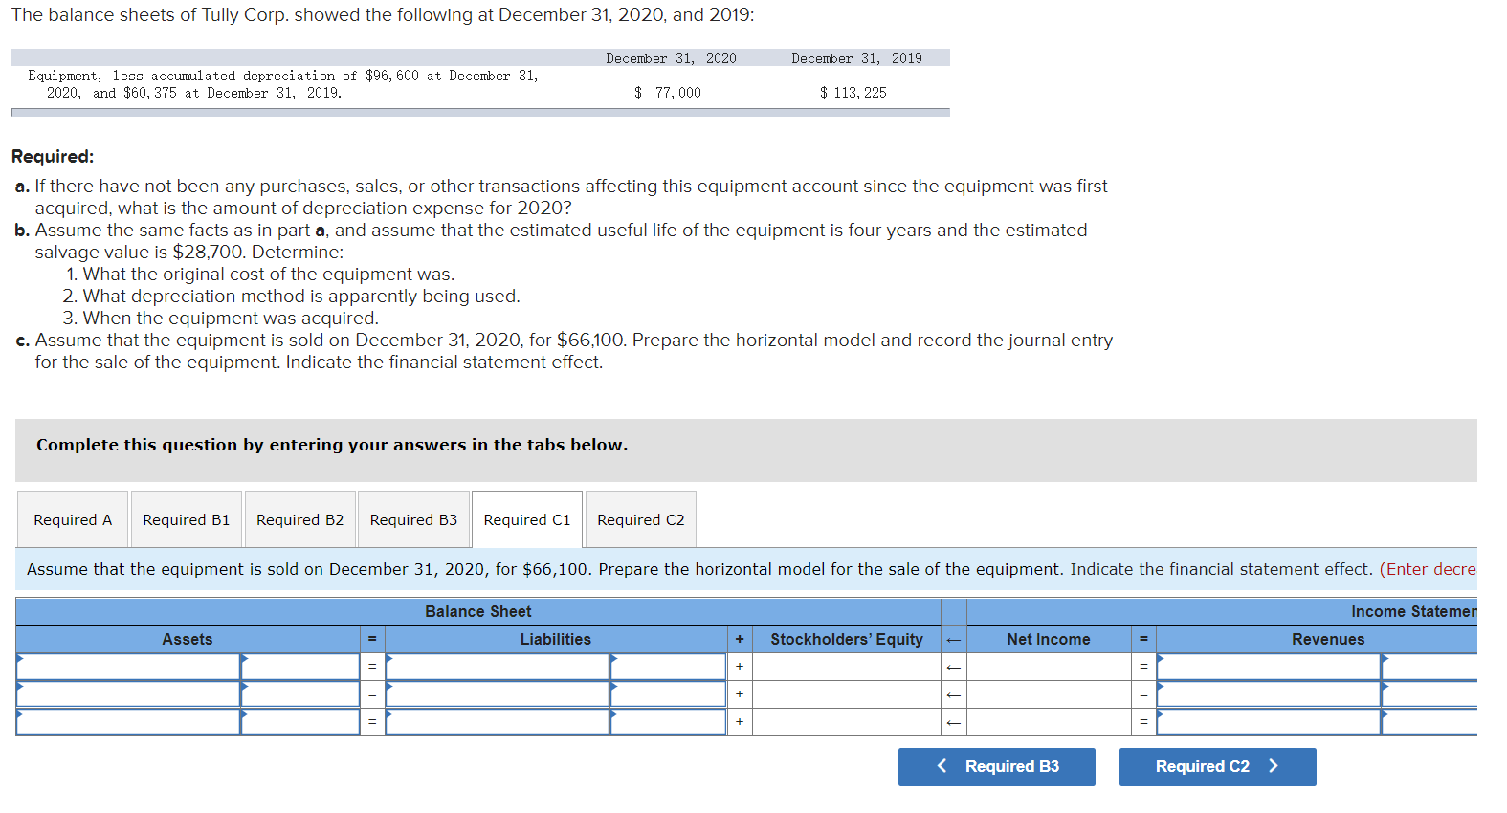Open the Required A tab

pos(73,519)
